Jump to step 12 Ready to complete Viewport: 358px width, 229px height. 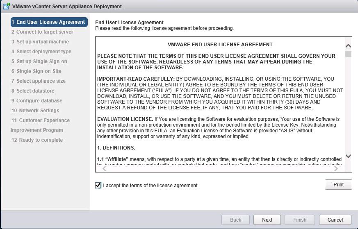pos(37,140)
